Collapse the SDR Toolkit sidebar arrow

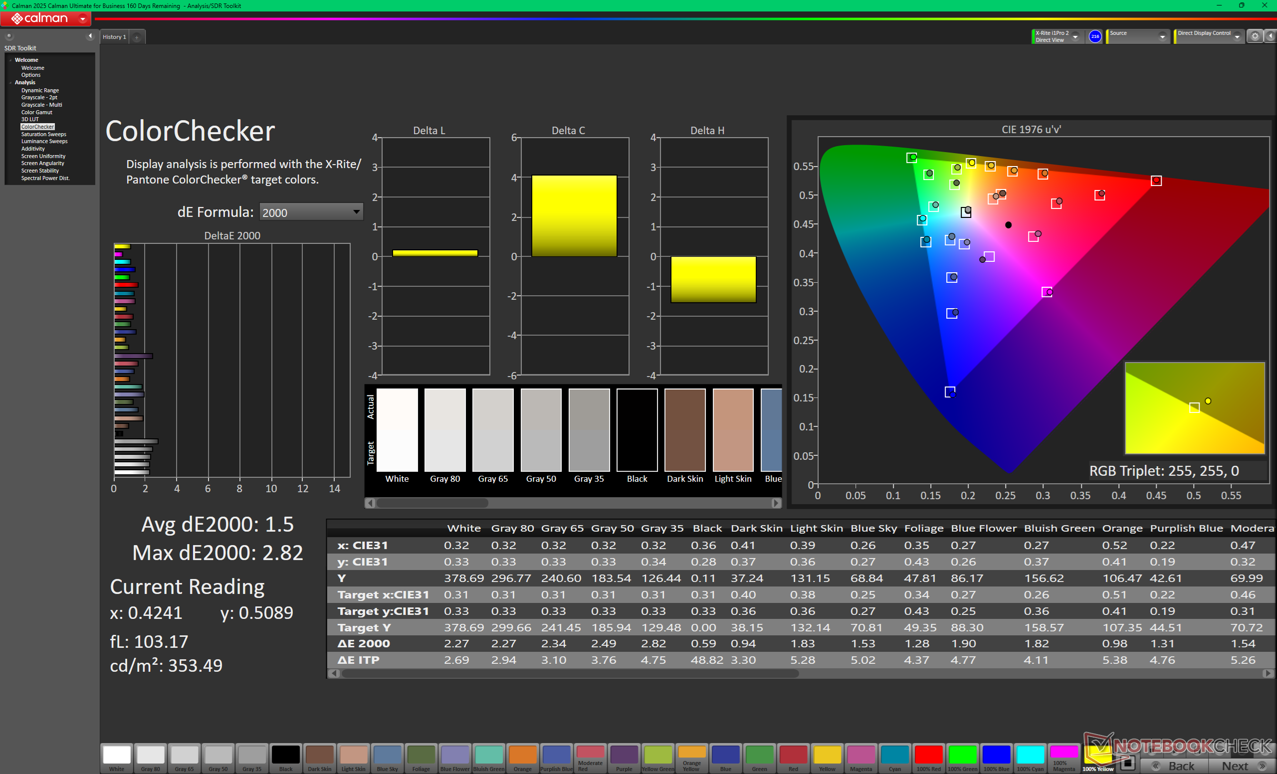(90, 36)
